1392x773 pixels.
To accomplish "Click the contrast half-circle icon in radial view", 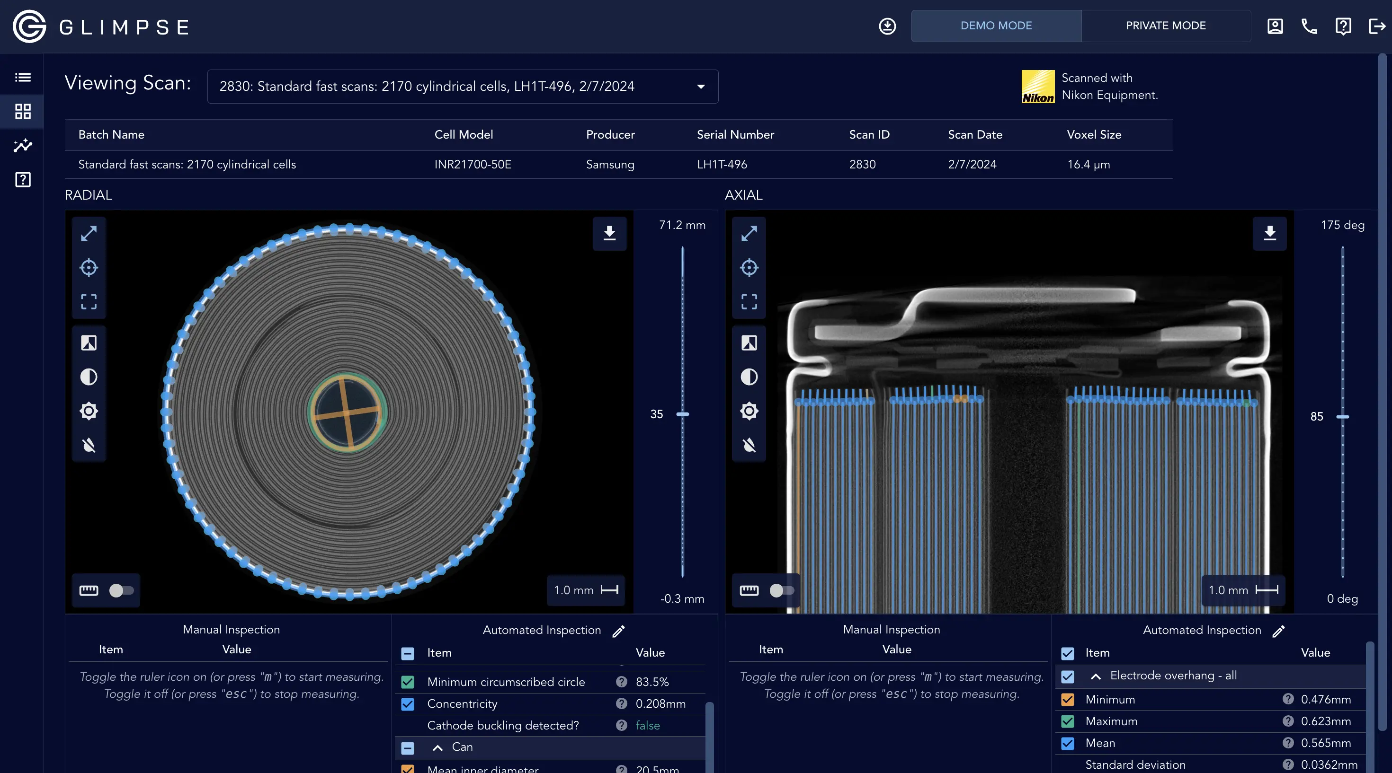I will coord(89,377).
